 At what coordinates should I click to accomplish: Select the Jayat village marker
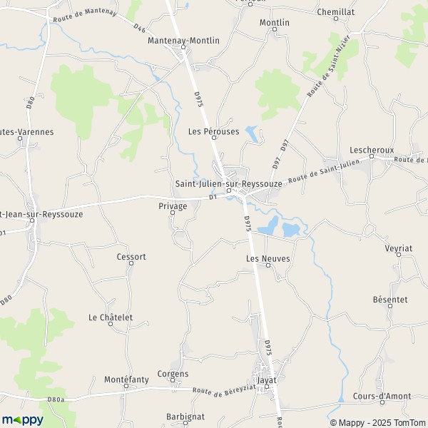(267, 387)
